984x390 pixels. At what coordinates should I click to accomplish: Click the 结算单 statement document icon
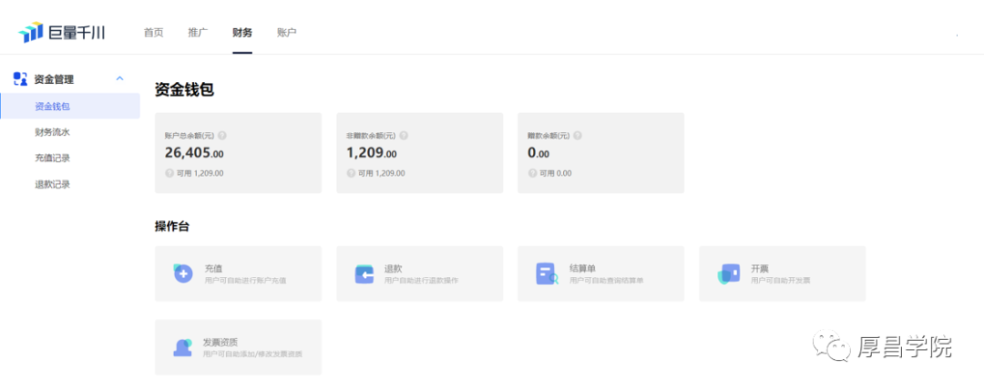(x=546, y=273)
